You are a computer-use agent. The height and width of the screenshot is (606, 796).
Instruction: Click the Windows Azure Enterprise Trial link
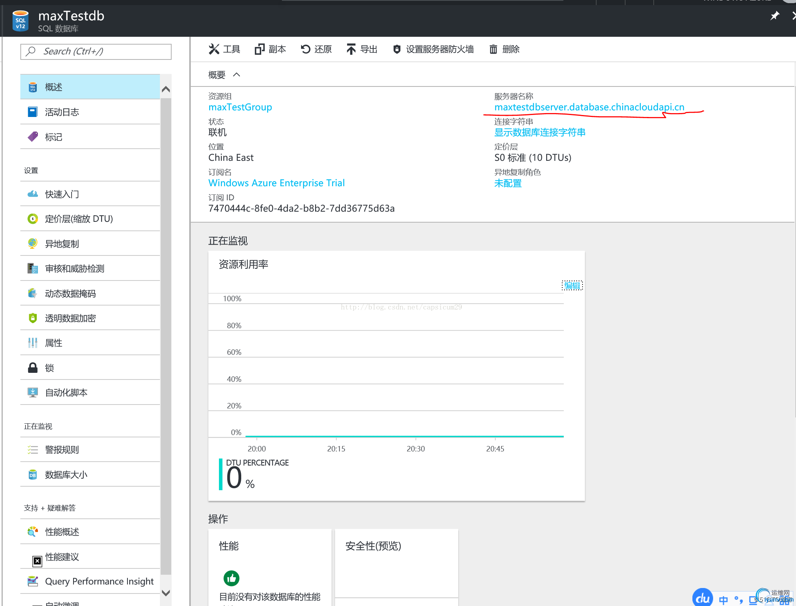tap(276, 183)
